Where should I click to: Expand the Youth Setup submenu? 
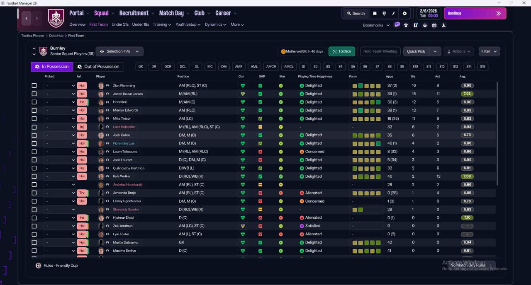pos(188,24)
